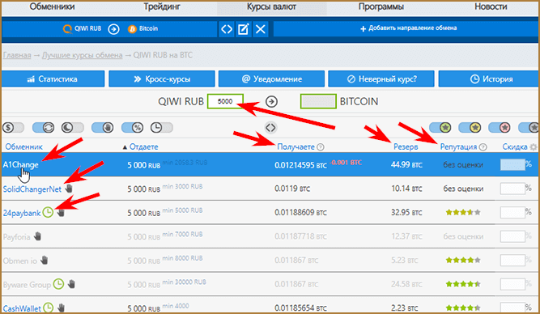Click the star rating in Byware Group row
540x314 pixels.
463,284
